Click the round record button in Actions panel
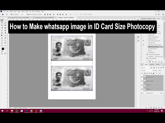 (150, 62)
